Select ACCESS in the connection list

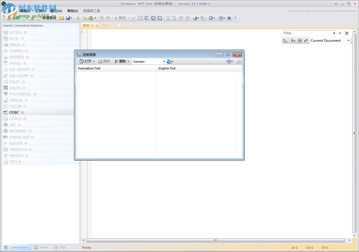(x=41, y=32)
